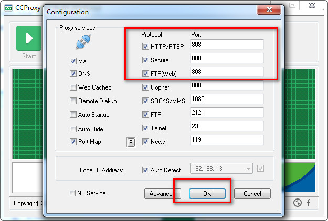Toggle the FTP(Web) protocol checkbox
The image size is (328, 221).
(x=145, y=73)
